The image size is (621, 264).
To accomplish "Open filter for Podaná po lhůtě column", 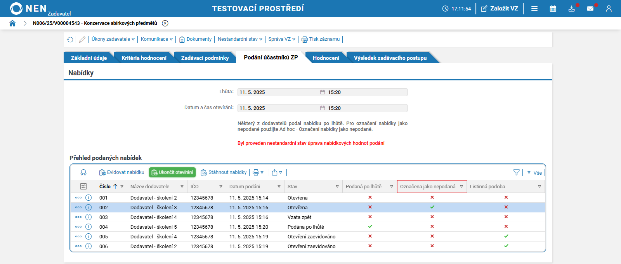I will click(392, 187).
